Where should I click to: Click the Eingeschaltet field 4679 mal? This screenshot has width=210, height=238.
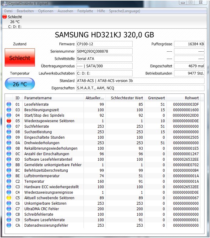point(189,66)
